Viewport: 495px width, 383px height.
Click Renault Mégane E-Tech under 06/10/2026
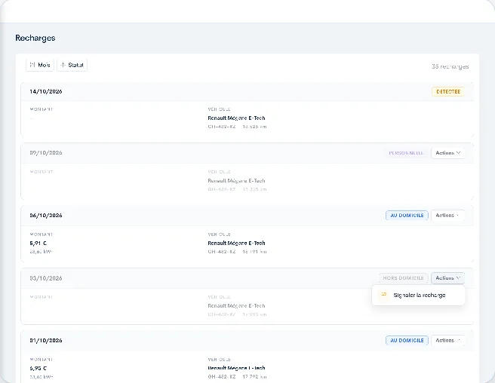[x=236, y=244]
